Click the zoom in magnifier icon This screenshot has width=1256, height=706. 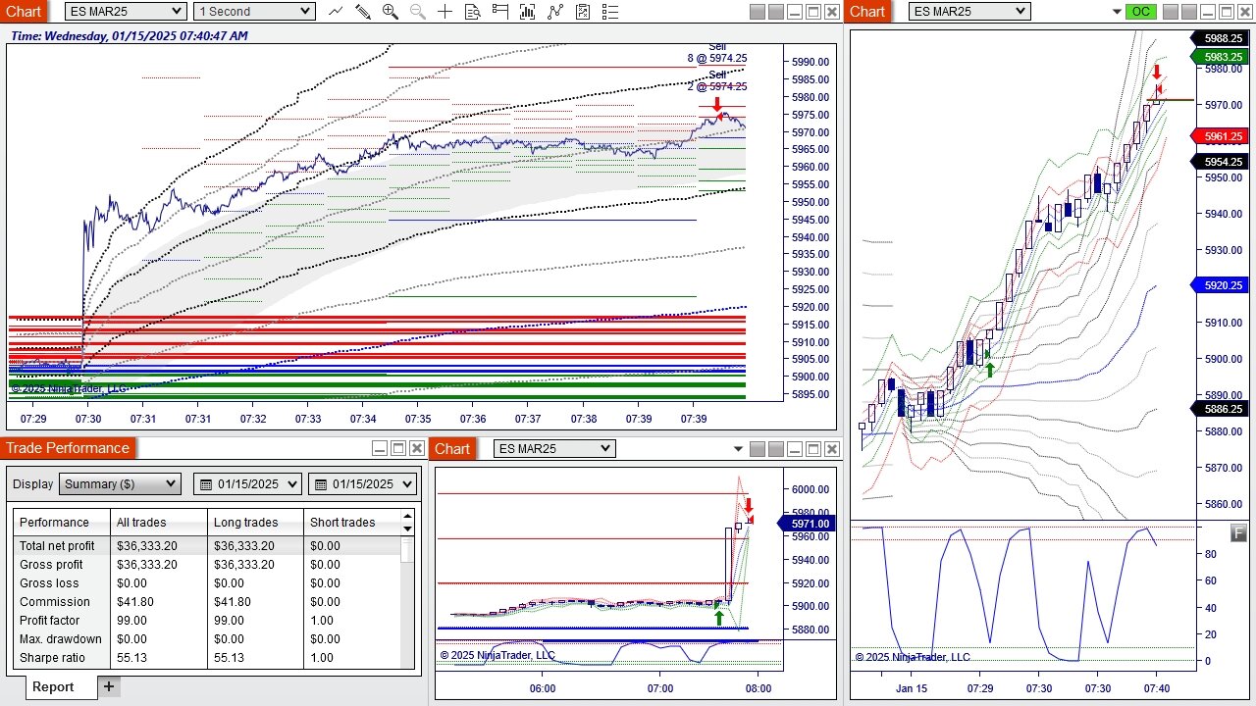pos(391,12)
